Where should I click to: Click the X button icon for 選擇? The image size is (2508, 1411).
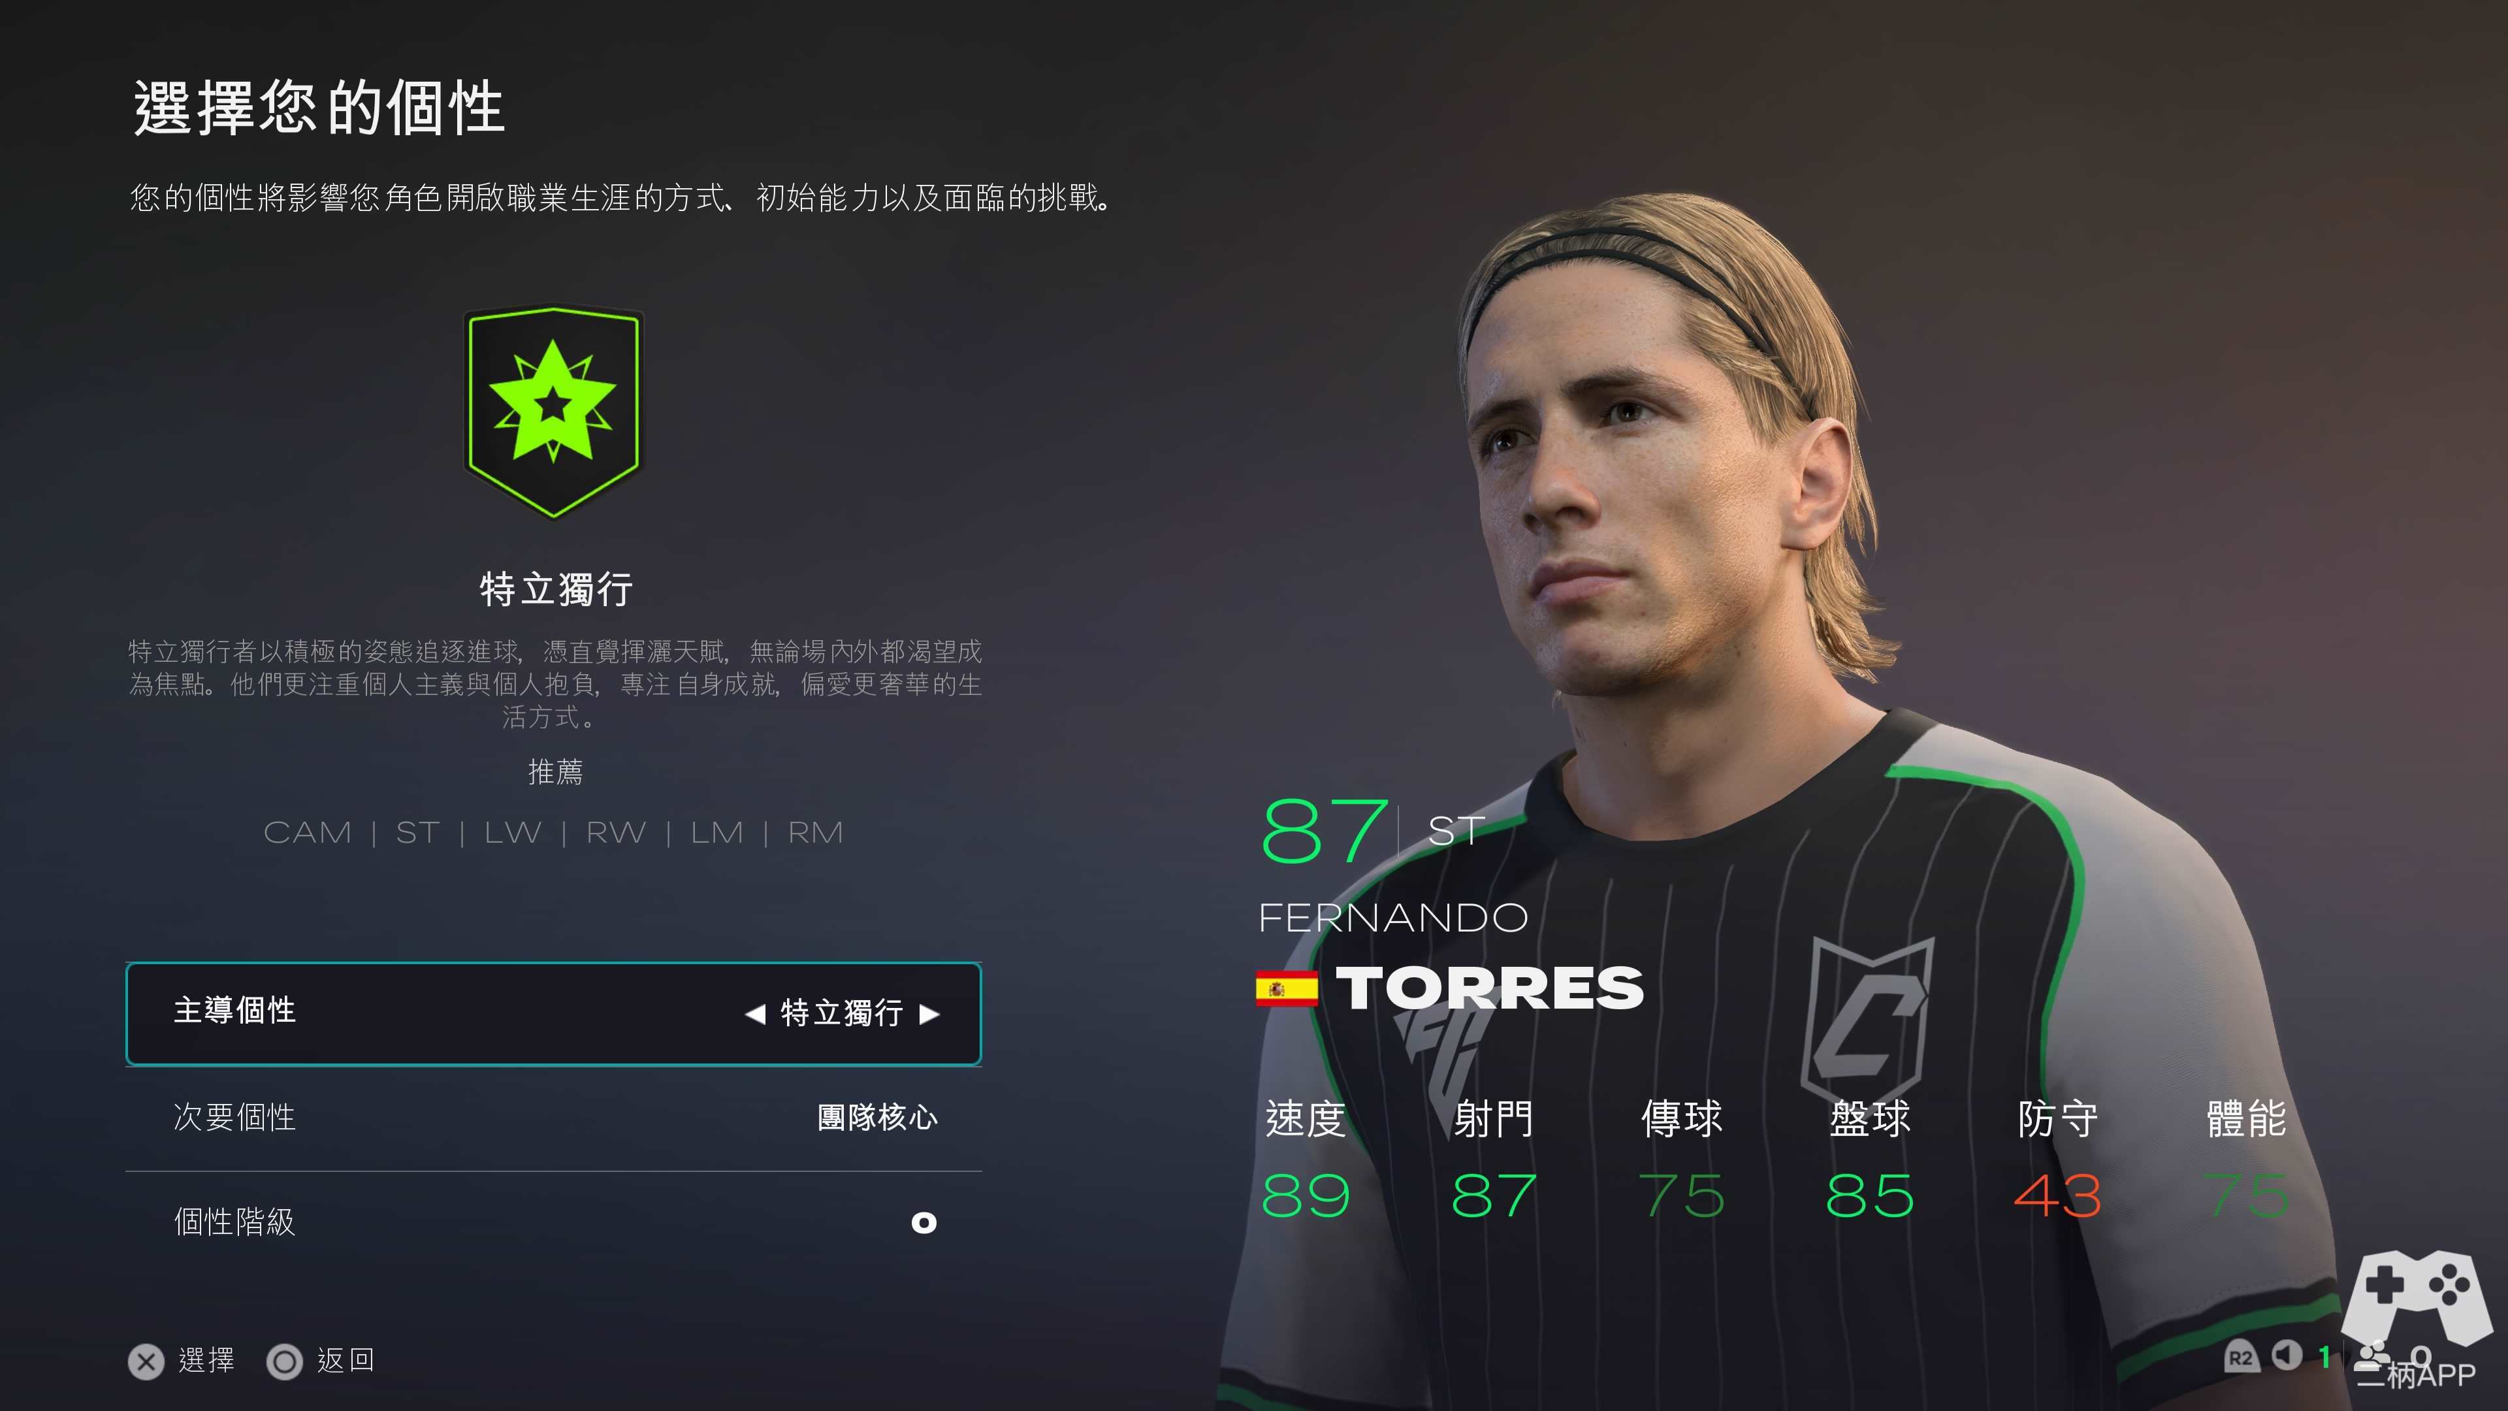pos(146,1361)
